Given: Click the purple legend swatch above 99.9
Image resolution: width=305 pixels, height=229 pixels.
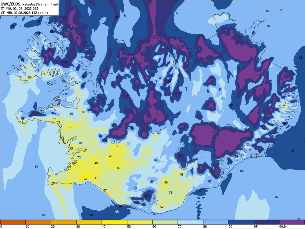Looking at the screenshot, I should click(292, 222).
